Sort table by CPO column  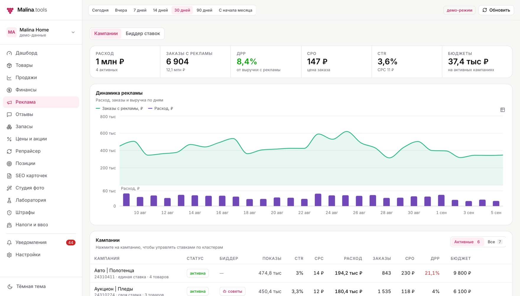pyautogui.click(x=410, y=258)
